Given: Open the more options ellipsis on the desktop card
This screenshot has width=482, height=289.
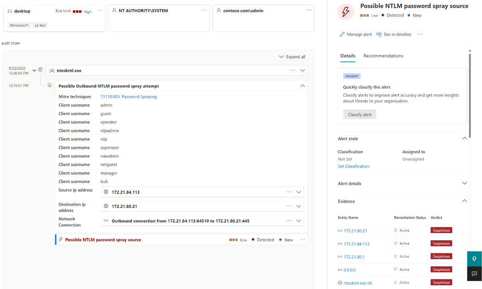Looking at the screenshot, I should tap(100, 10).
